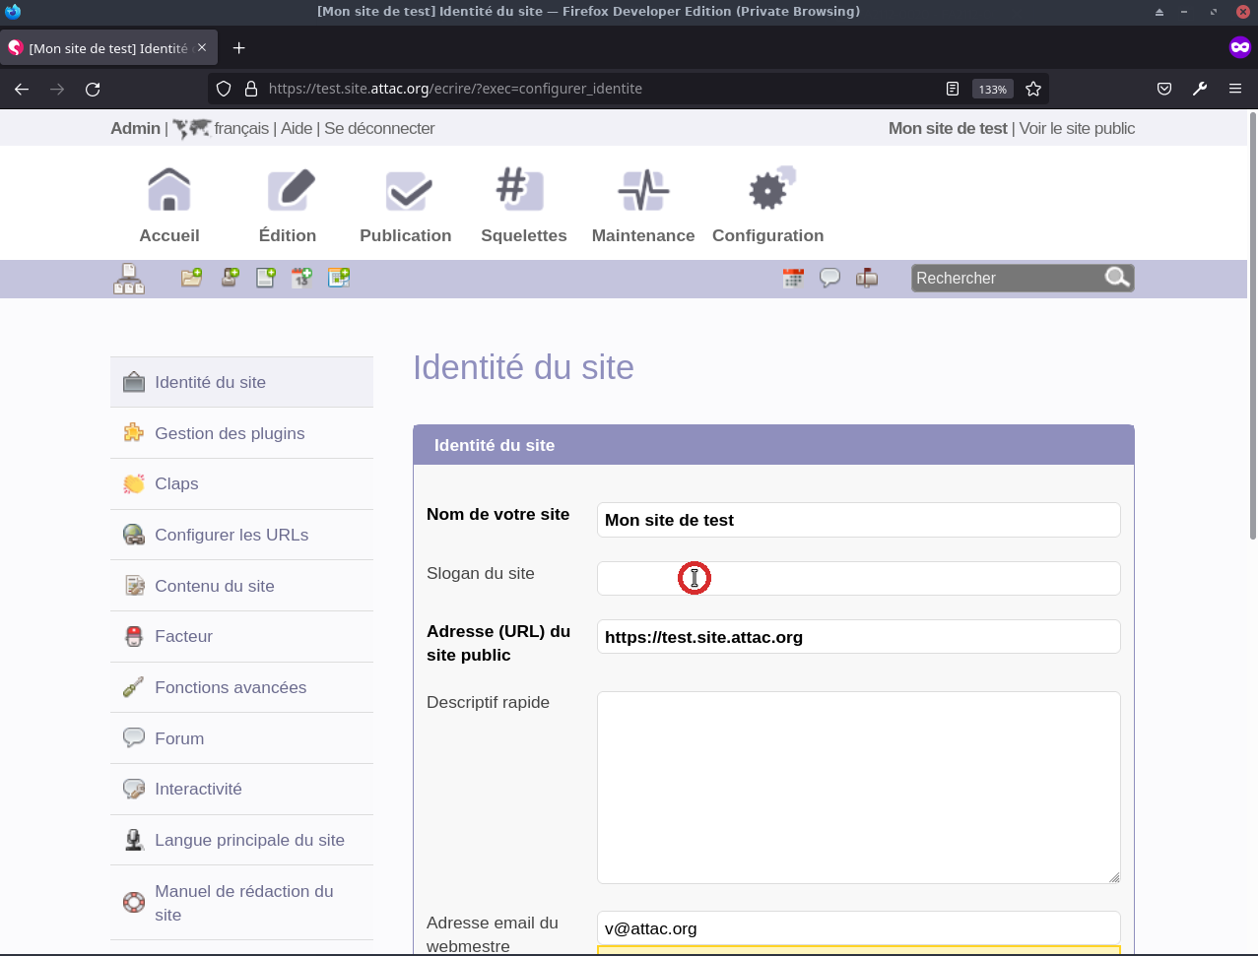Viewport: 1258px width, 956px height.
Task: Select Configurer les URLs in sidebar
Action: click(x=232, y=535)
